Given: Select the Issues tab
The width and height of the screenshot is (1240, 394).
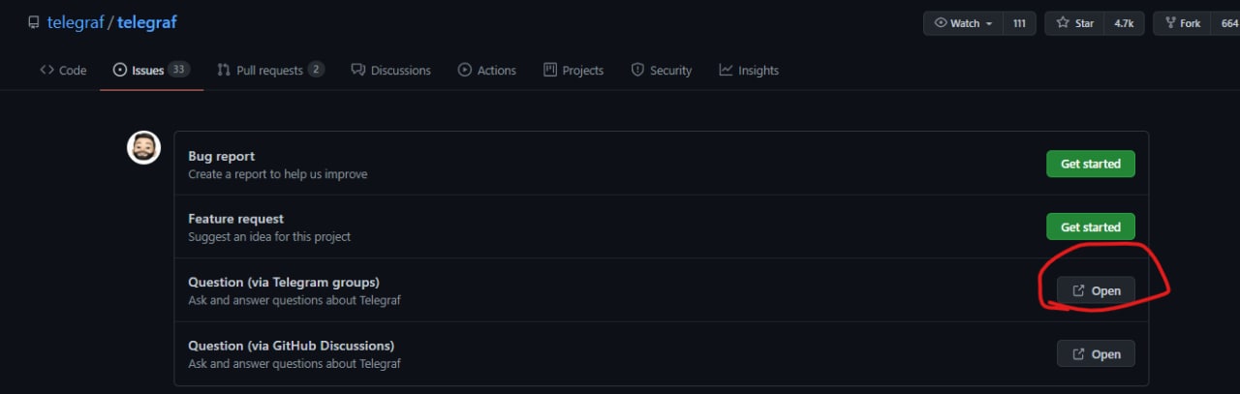Looking at the screenshot, I should [x=151, y=70].
